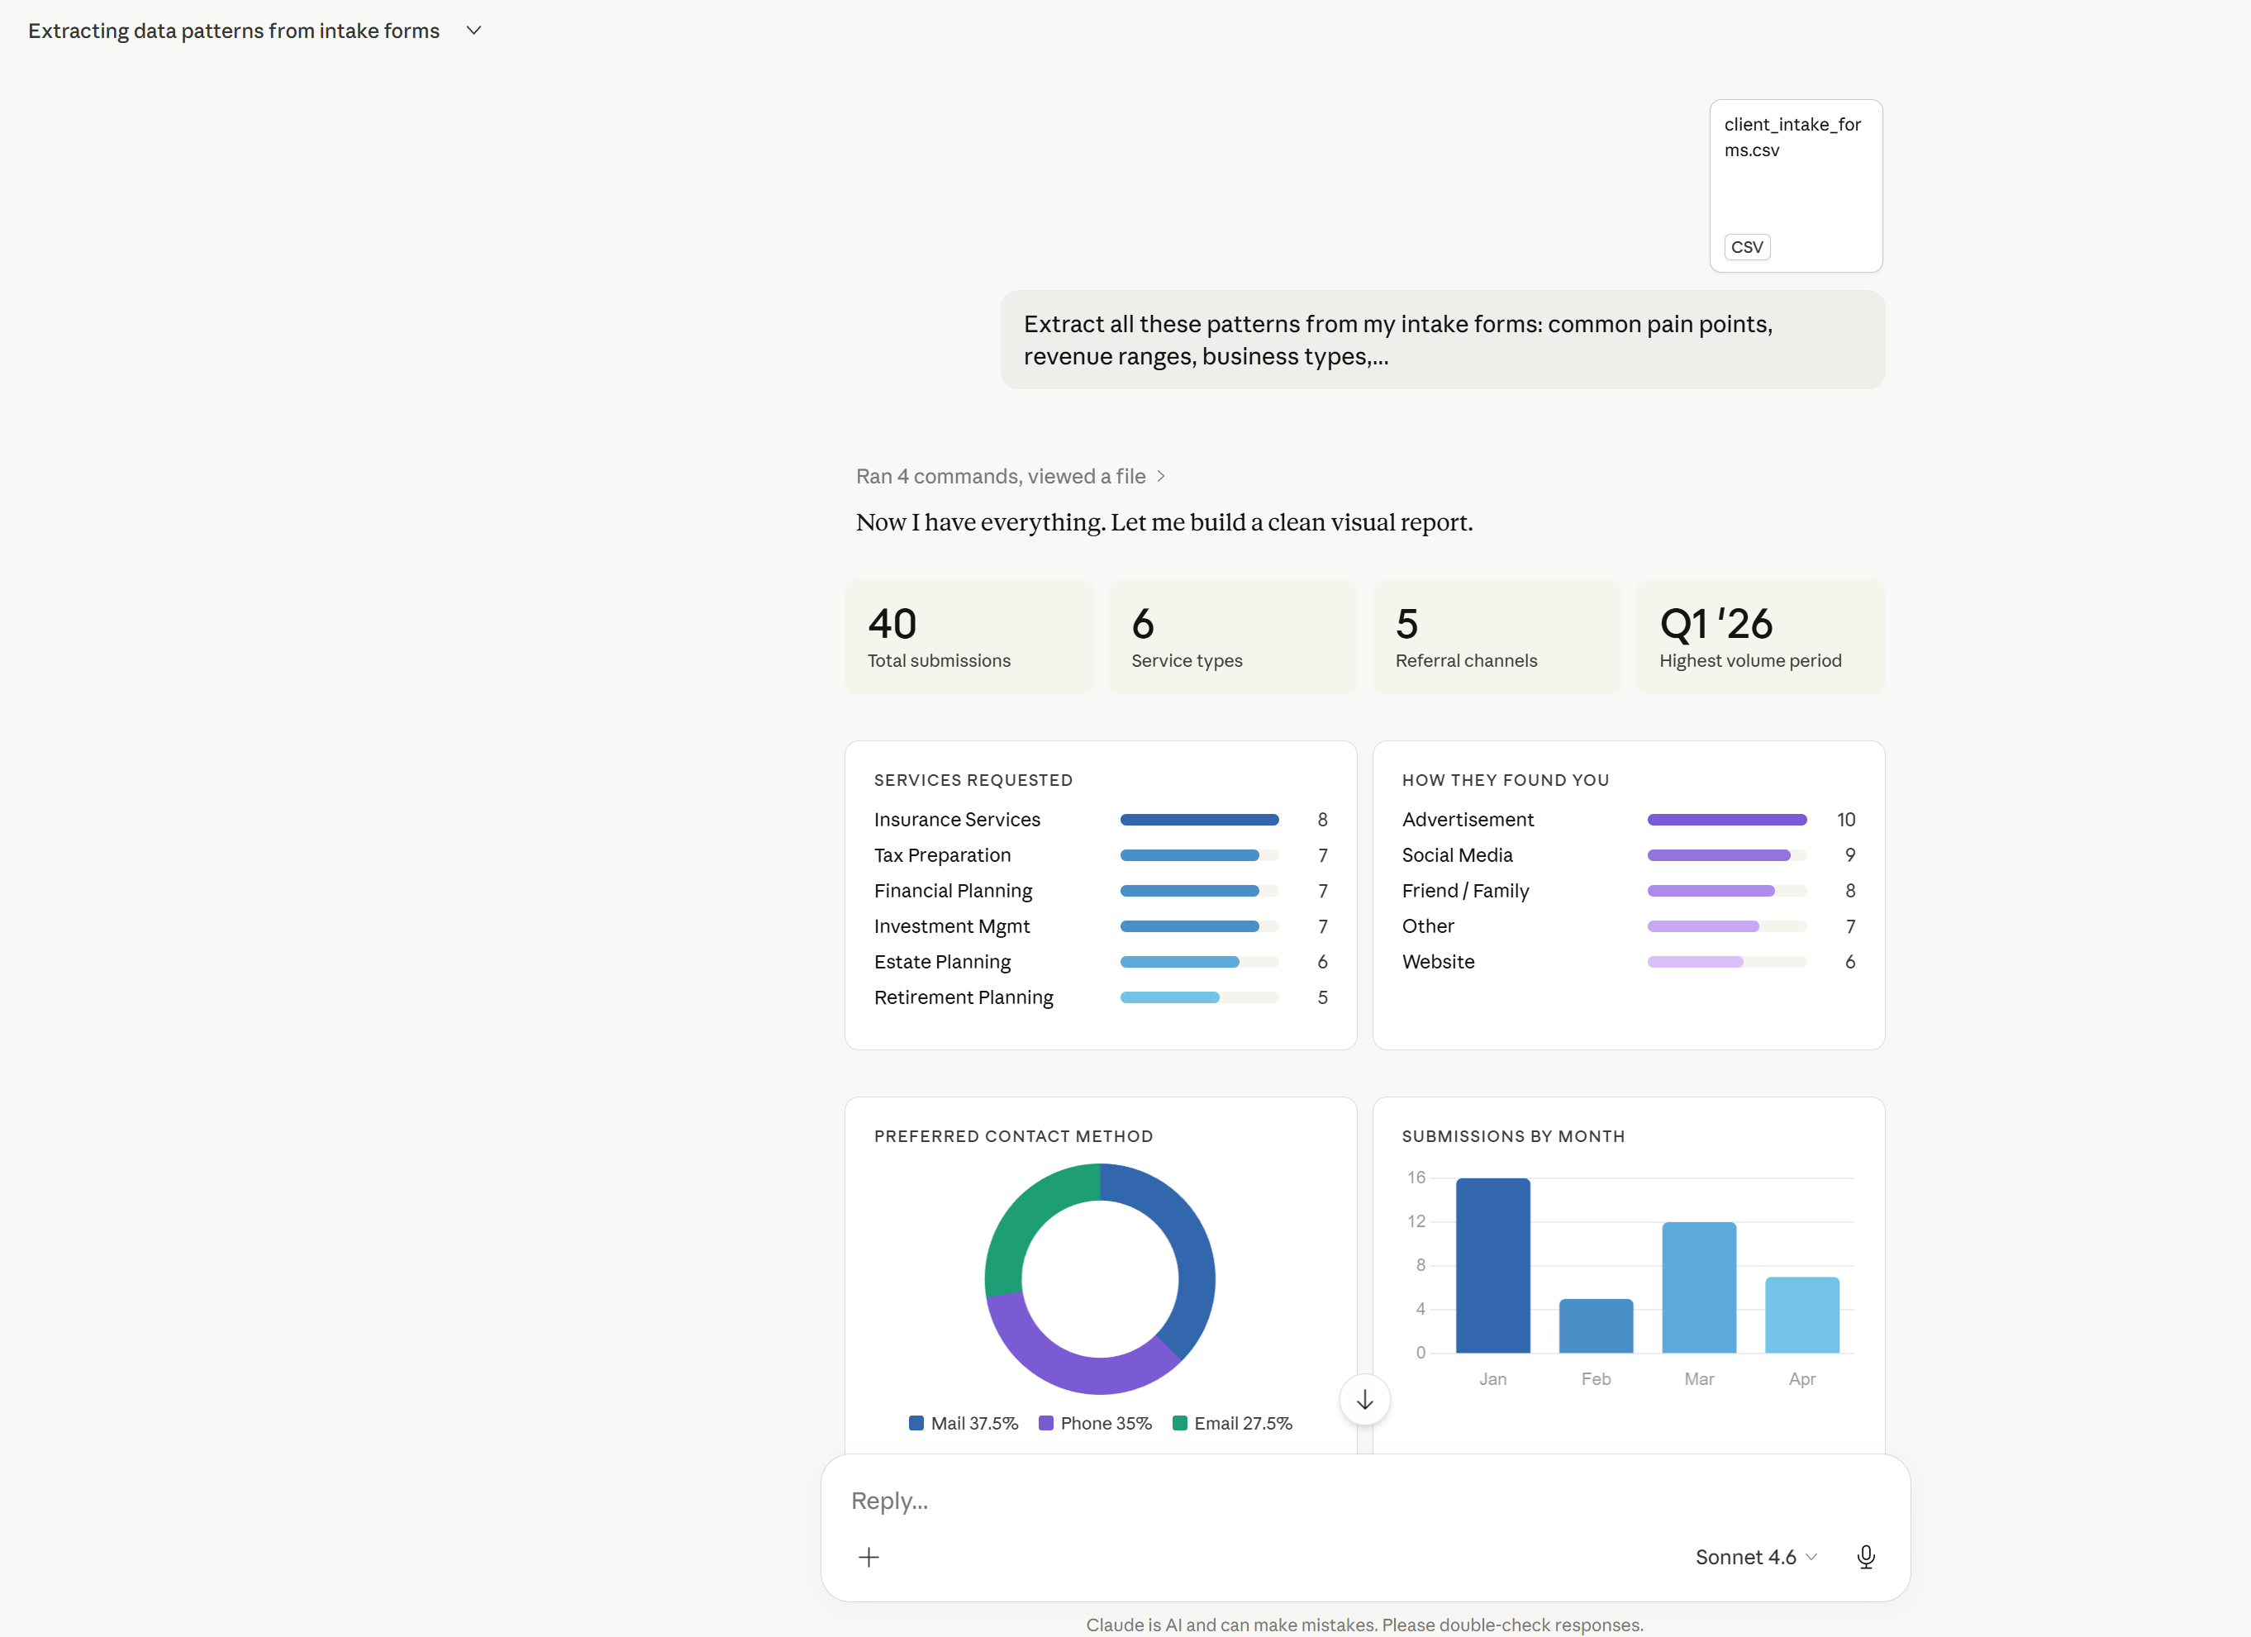The width and height of the screenshot is (2251, 1637).
Task: Open the Sonnet 4.6 model selector
Action: pyautogui.click(x=1754, y=1557)
